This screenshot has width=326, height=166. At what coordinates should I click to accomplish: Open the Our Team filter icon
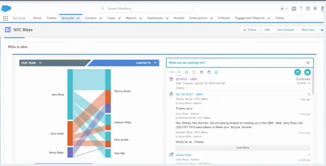point(40,63)
